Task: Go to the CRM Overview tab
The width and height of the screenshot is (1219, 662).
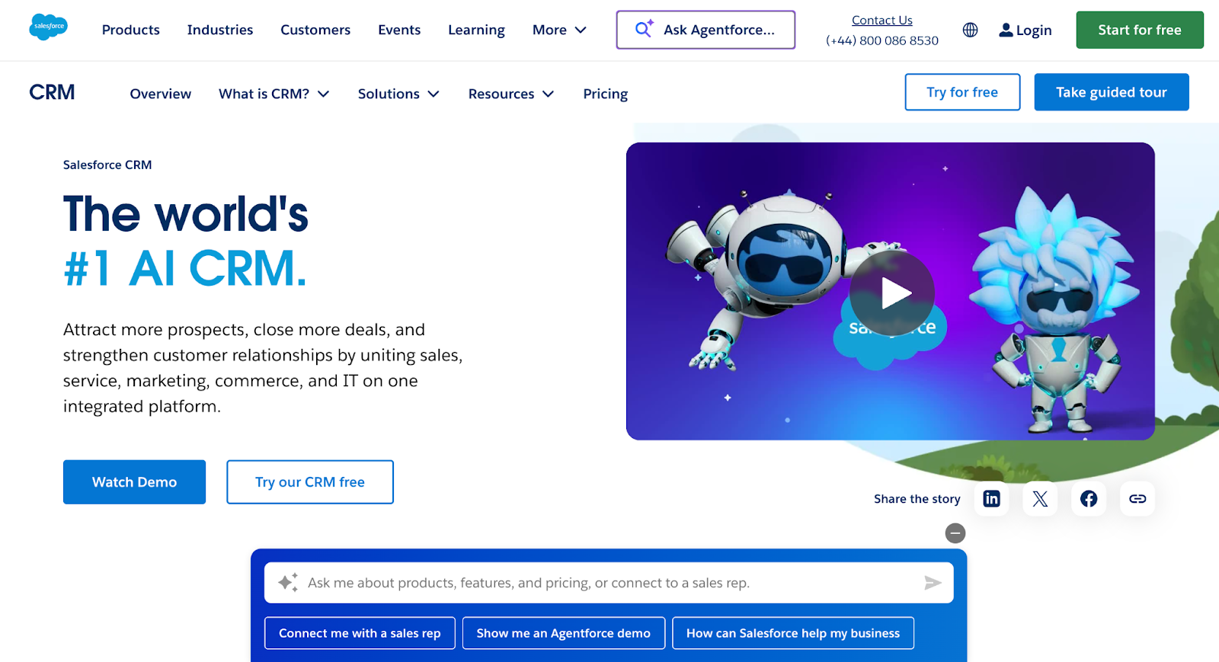Action: (161, 94)
